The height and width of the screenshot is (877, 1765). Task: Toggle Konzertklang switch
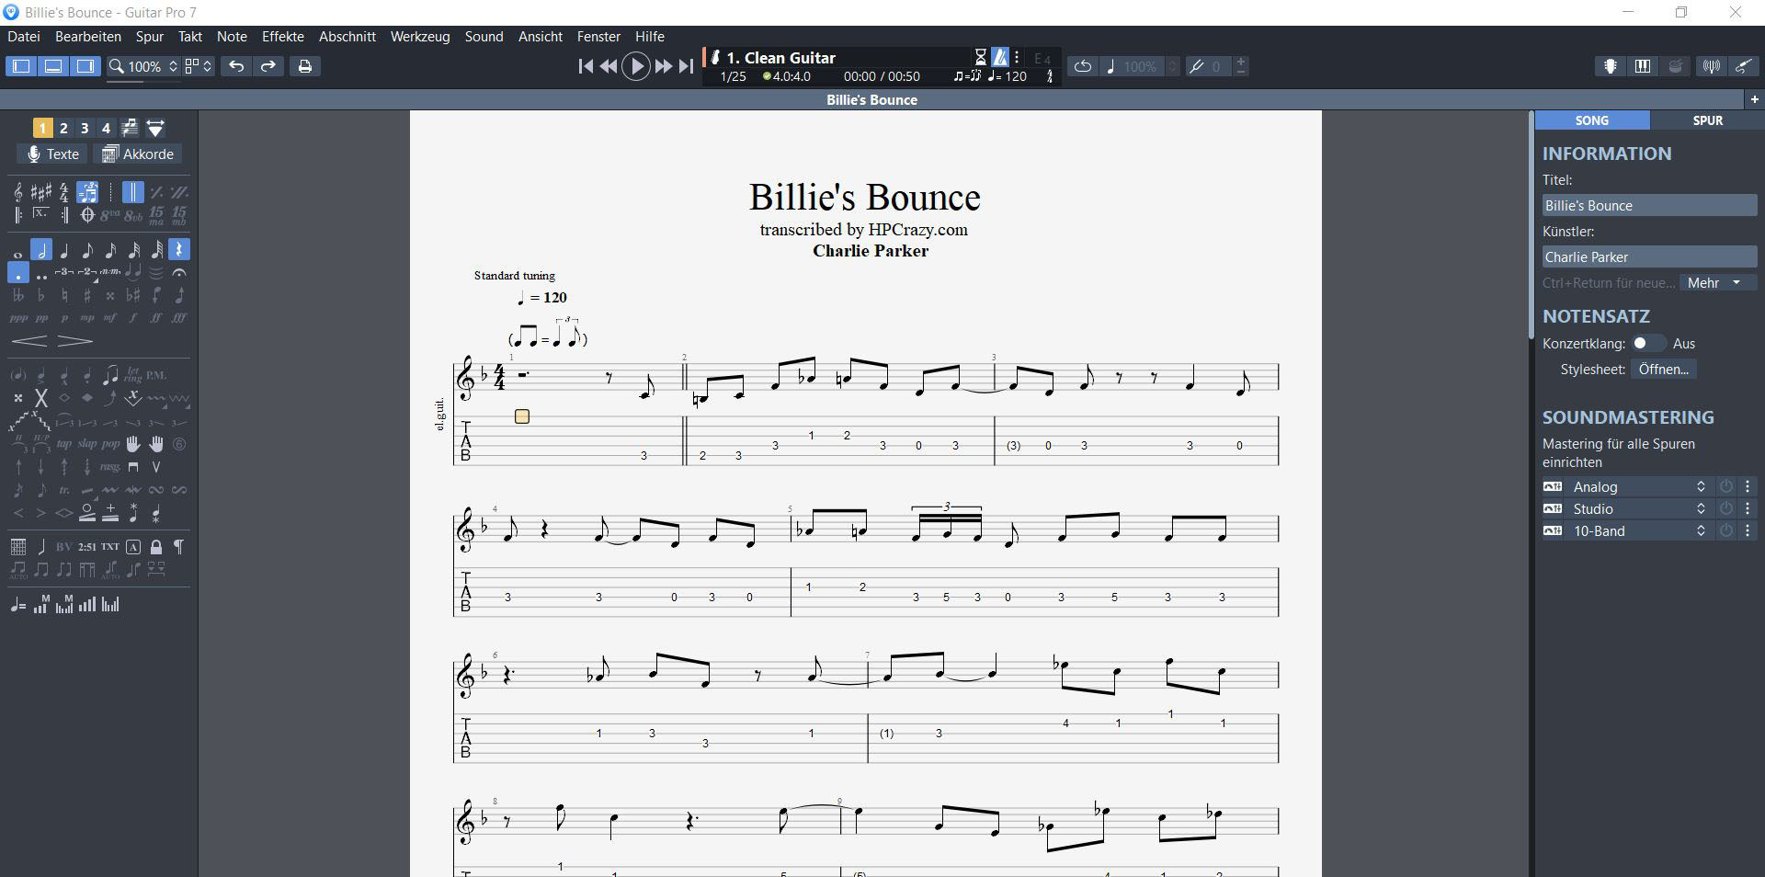[x=1647, y=343]
